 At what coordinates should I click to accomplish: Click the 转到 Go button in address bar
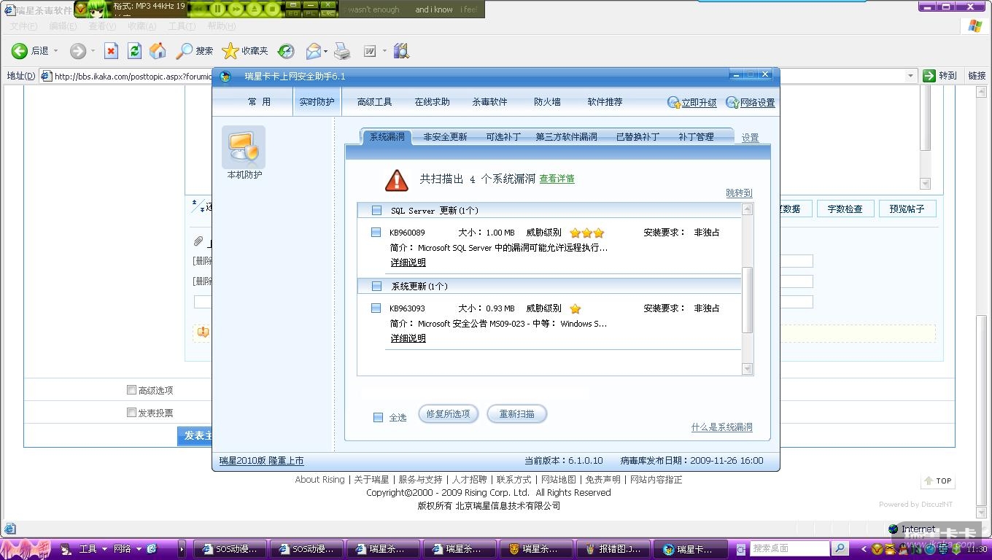click(939, 75)
